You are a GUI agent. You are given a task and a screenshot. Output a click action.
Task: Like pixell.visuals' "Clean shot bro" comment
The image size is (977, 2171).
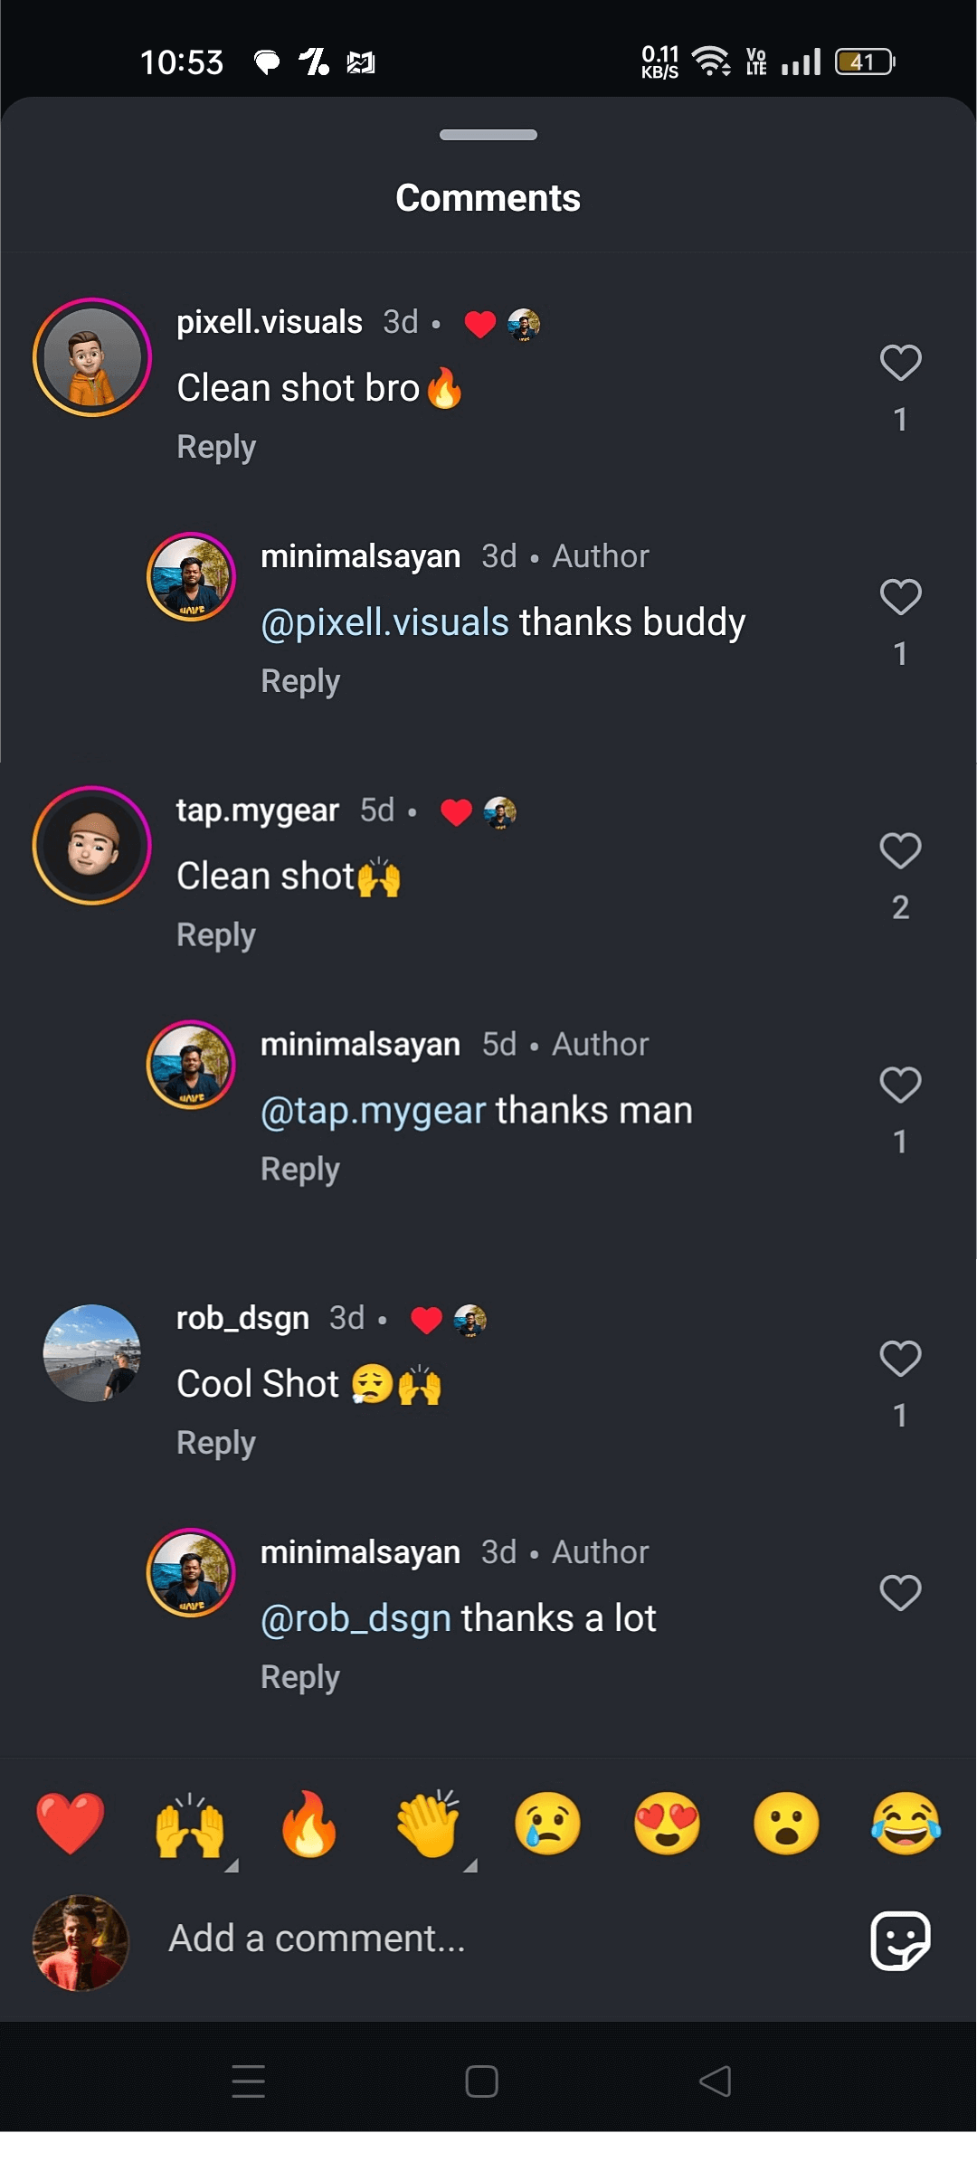[900, 364]
